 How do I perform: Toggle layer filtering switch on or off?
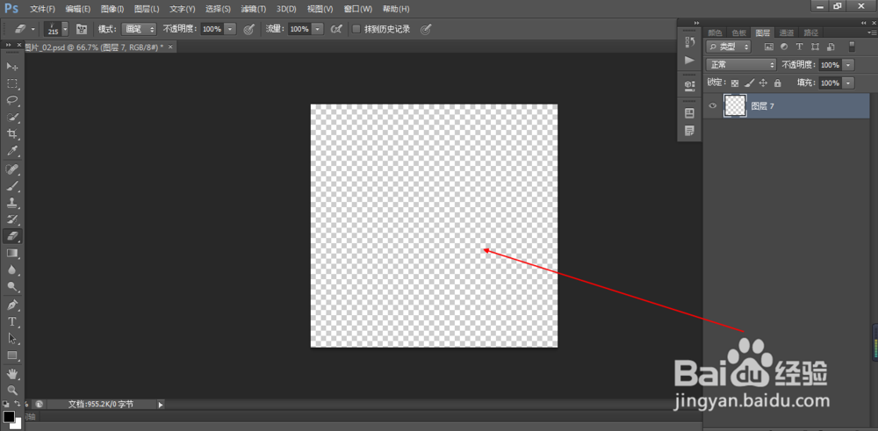(853, 47)
